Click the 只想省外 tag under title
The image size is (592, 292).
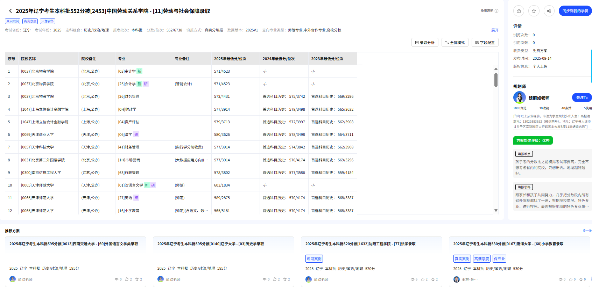[x=48, y=21]
